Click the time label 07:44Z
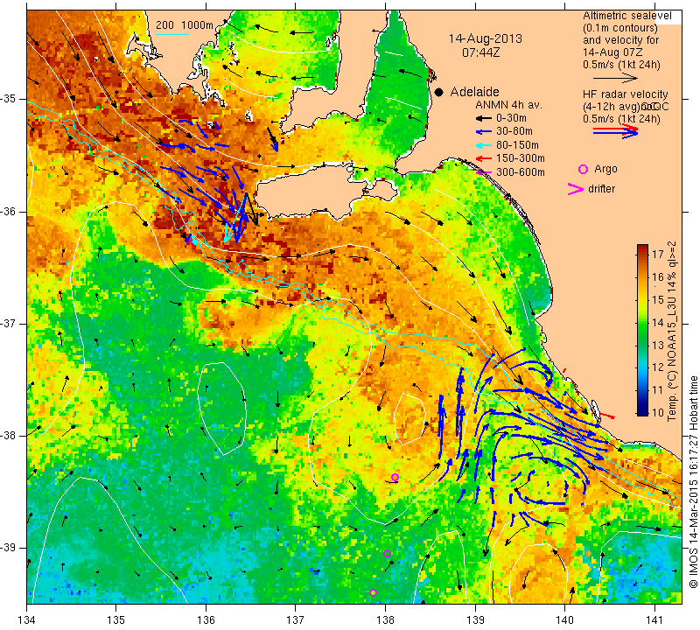Image resolution: width=700 pixels, height=630 pixels. [480, 52]
